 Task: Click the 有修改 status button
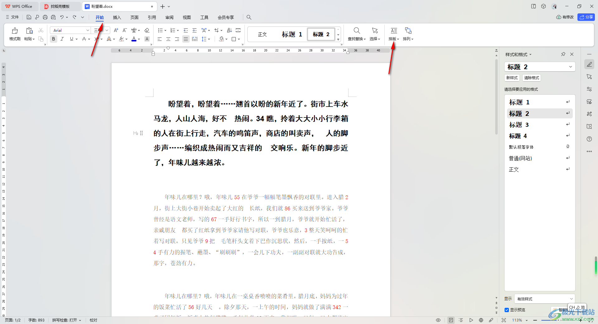coord(565,17)
